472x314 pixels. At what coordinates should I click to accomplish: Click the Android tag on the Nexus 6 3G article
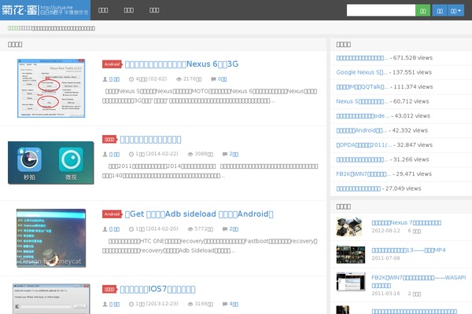click(112, 64)
